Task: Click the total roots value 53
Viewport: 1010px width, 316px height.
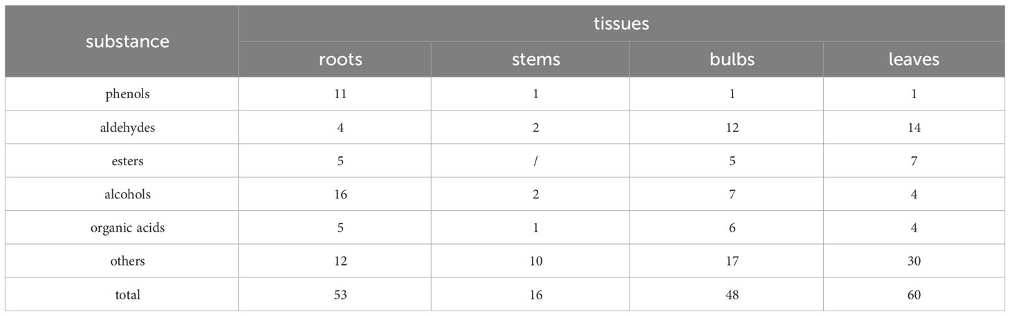Action: [340, 295]
